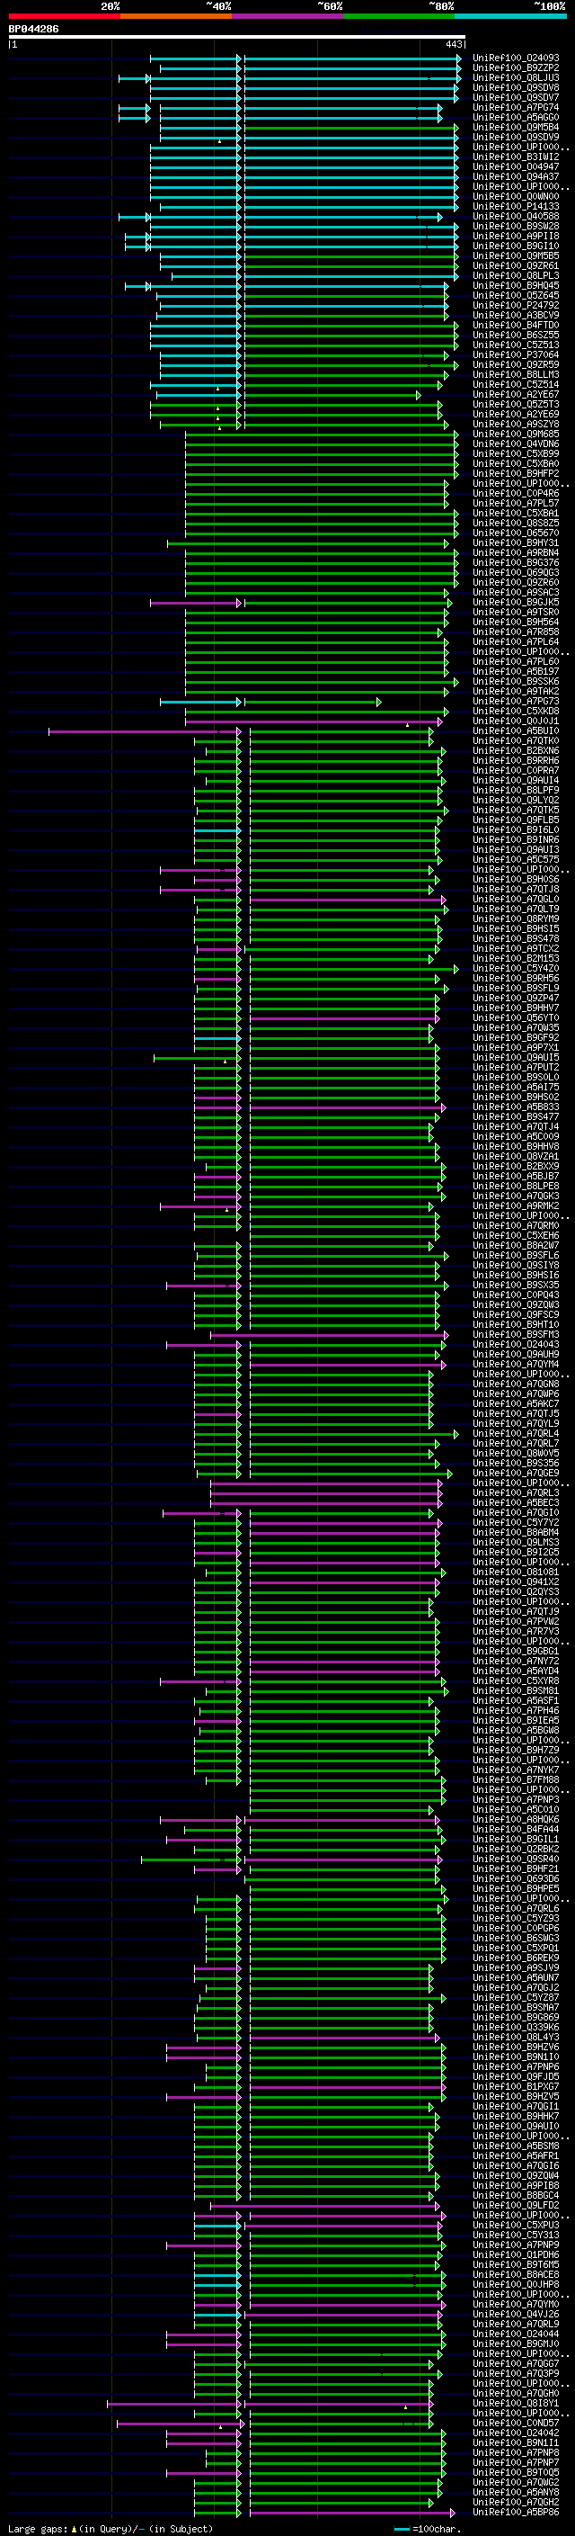Select the UniRef100_A7PG73 label

pyautogui.click(x=515, y=701)
